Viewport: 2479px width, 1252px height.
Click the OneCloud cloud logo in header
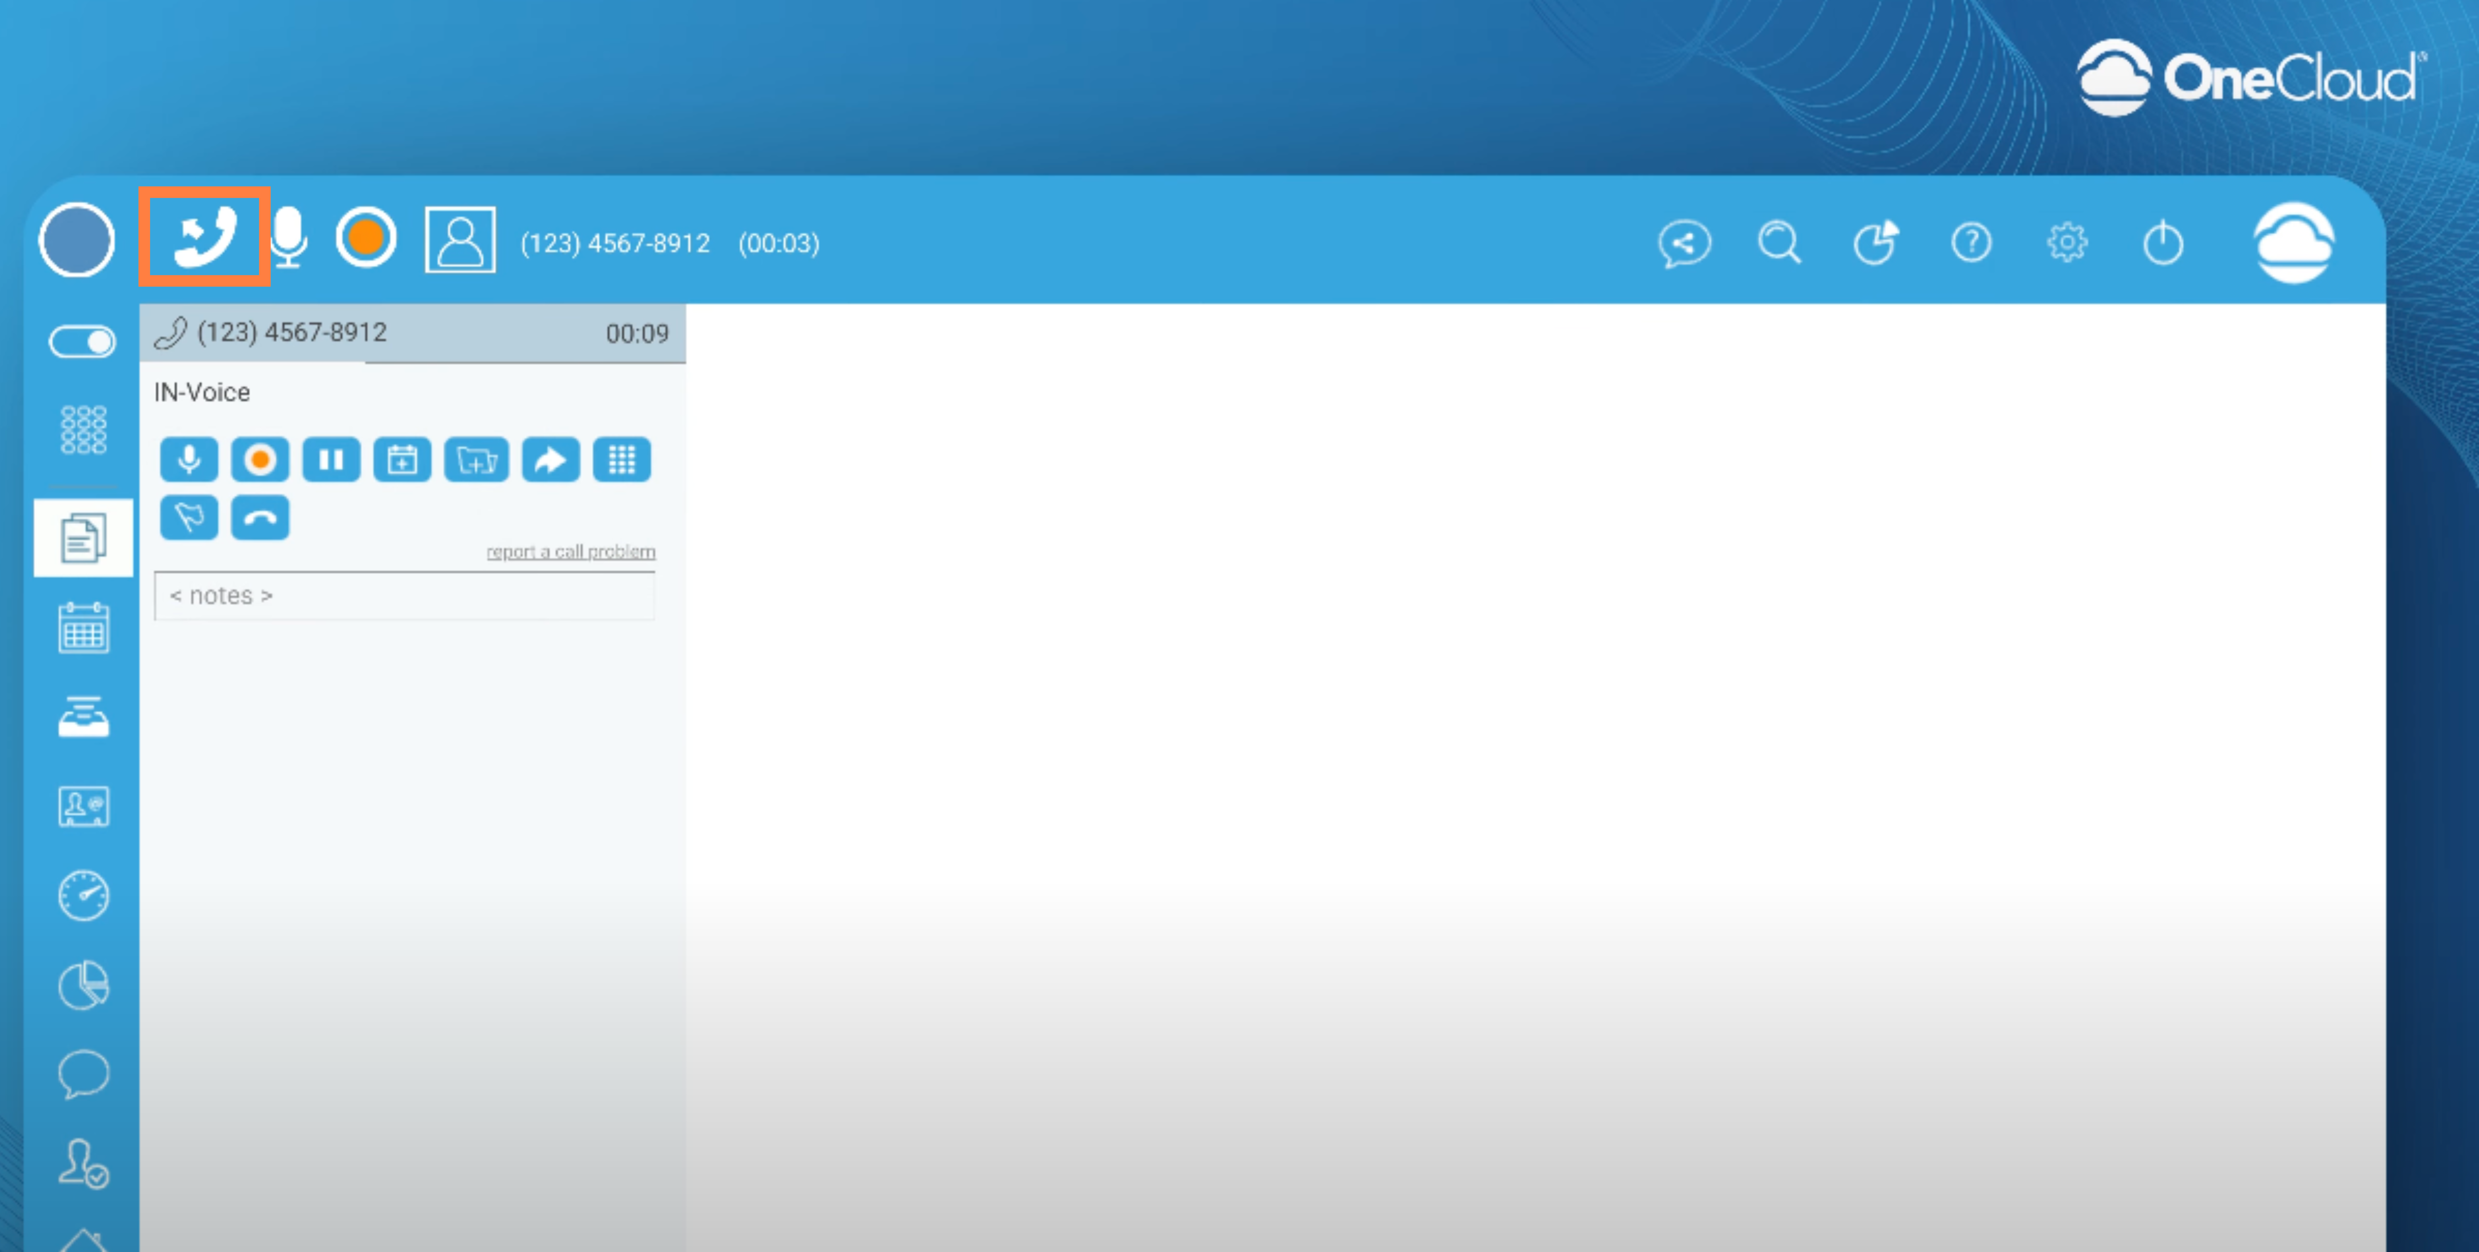pyautogui.click(x=2294, y=243)
